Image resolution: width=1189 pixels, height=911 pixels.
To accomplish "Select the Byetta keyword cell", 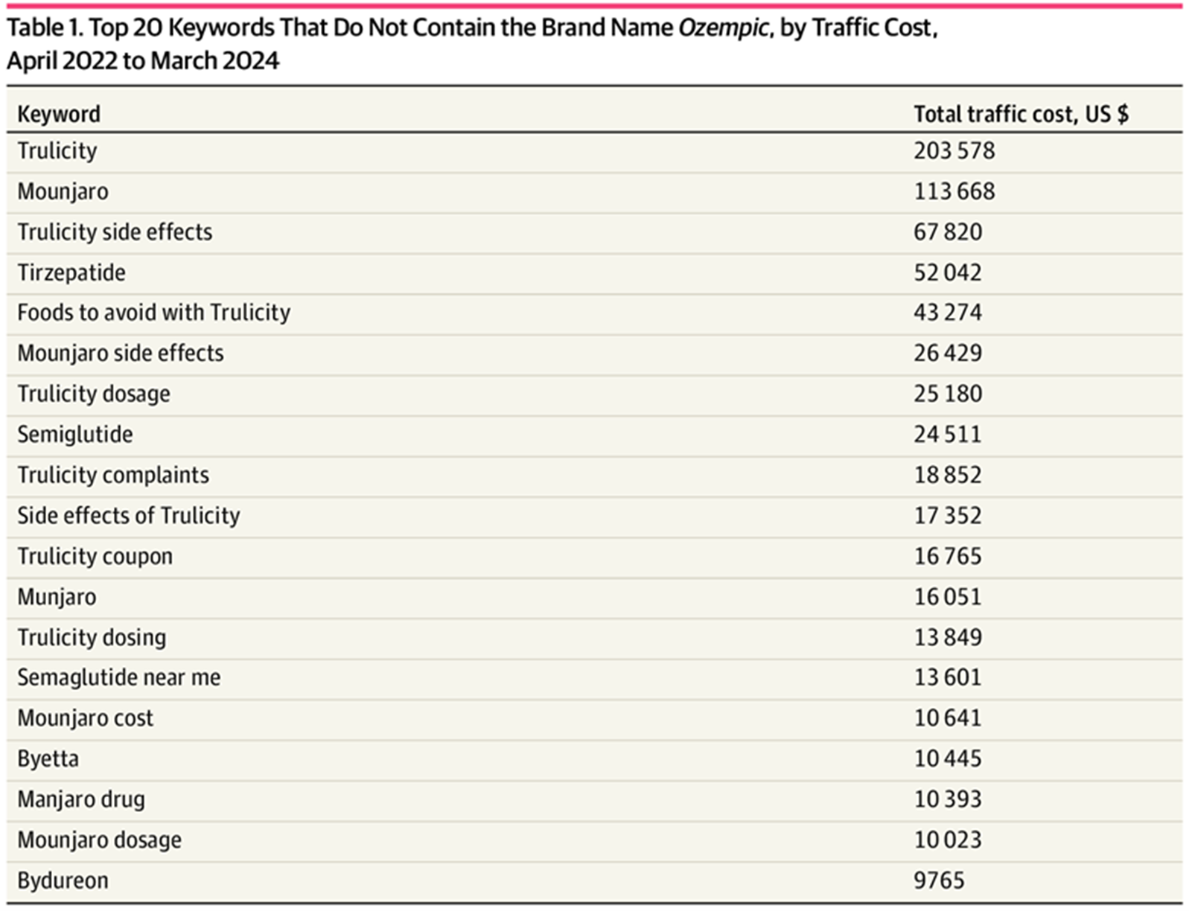I will coord(48,758).
